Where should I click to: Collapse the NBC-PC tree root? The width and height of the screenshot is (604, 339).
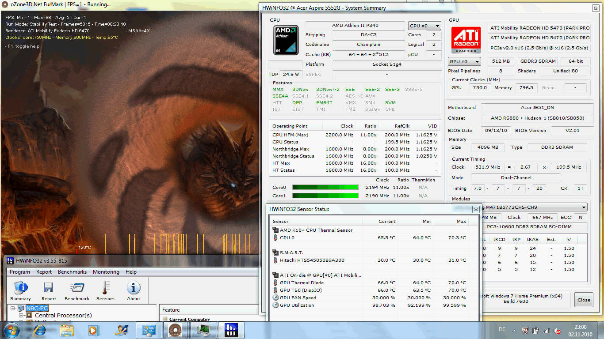pos(13,309)
